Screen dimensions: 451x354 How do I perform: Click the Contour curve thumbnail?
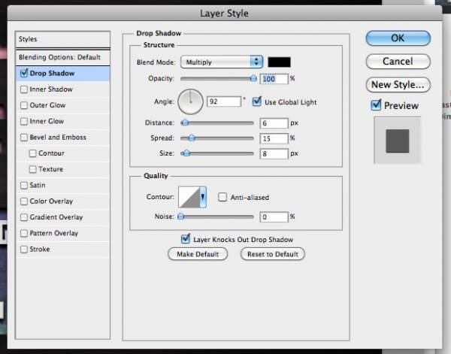point(189,197)
